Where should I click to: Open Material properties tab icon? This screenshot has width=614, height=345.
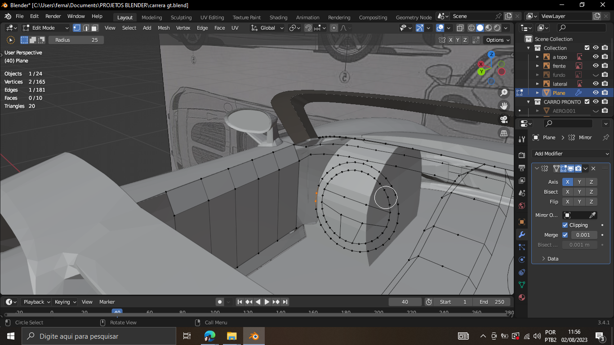[521, 297]
